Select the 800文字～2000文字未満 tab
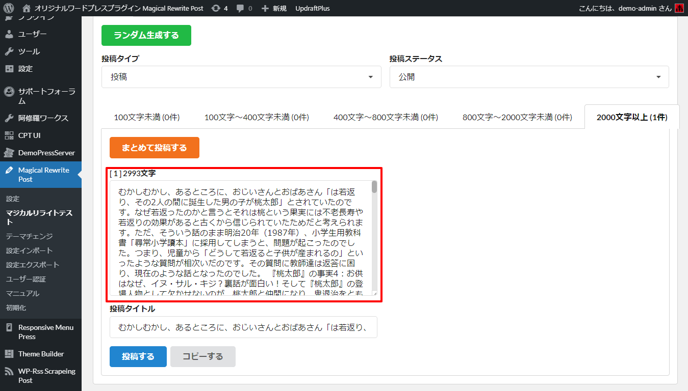 (x=517, y=118)
